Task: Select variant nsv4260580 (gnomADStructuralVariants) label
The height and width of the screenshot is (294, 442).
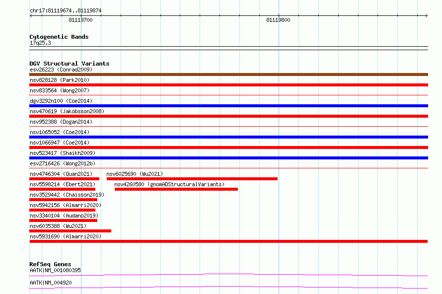Action: pyautogui.click(x=169, y=184)
